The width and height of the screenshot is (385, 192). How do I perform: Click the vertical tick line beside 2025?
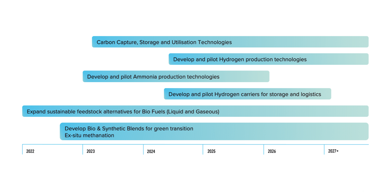pyautogui.click(x=203, y=149)
